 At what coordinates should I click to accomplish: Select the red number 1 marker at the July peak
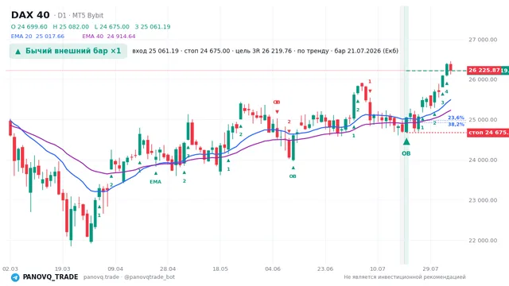(370, 81)
